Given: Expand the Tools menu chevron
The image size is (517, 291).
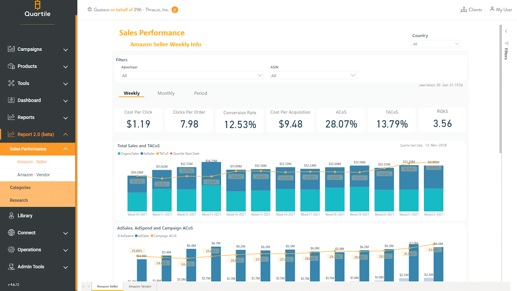Looking at the screenshot, I should click(x=66, y=84).
